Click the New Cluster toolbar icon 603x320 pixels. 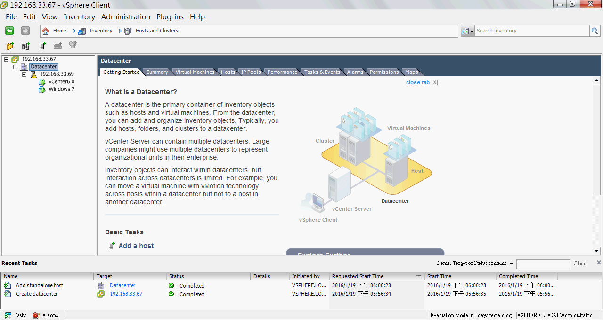point(26,46)
